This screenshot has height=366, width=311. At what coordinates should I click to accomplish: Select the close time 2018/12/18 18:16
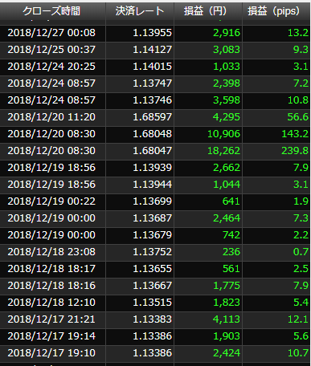click(x=51, y=286)
